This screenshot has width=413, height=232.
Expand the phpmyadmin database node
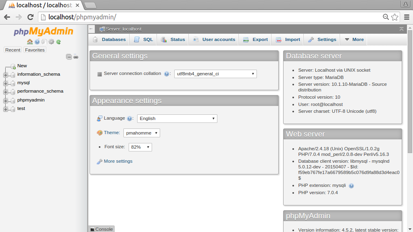(6, 101)
